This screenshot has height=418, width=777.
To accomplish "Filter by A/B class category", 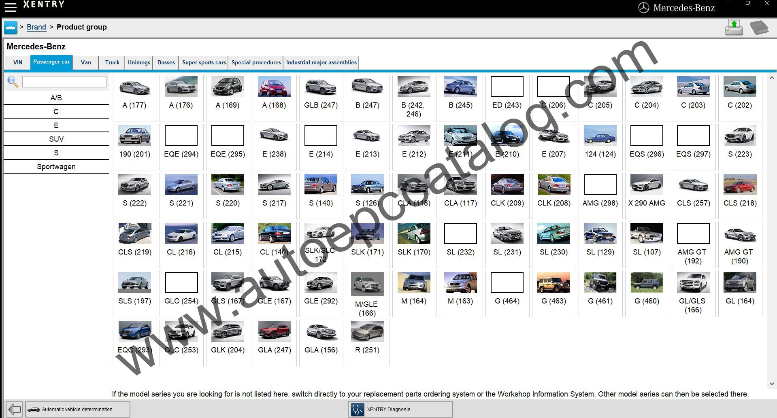I will coord(56,98).
